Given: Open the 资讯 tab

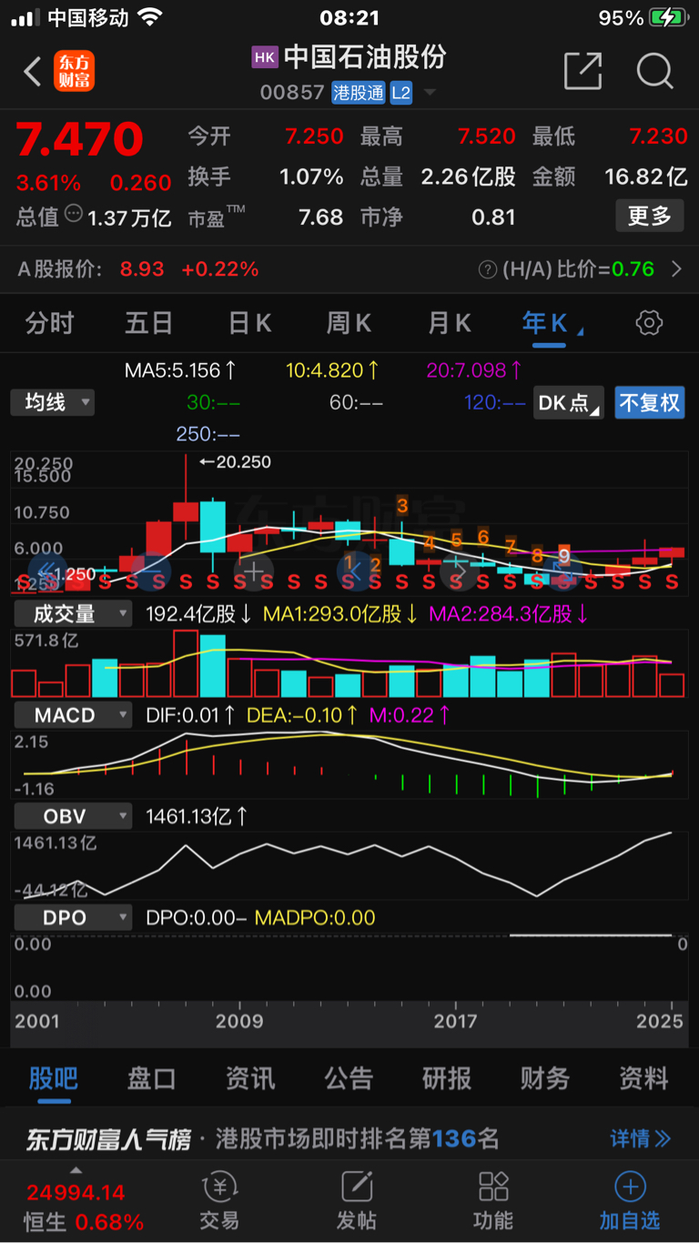Looking at the screenshot, I should tap(250, 1078).
